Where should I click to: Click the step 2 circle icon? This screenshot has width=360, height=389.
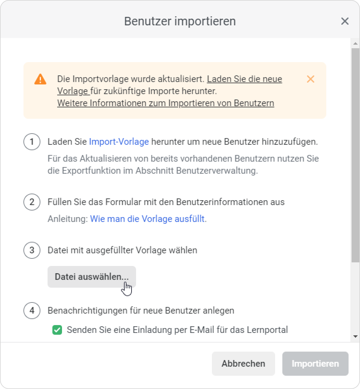[32, 202]
